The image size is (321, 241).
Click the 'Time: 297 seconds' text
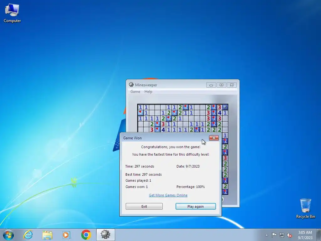pos(139,166)
